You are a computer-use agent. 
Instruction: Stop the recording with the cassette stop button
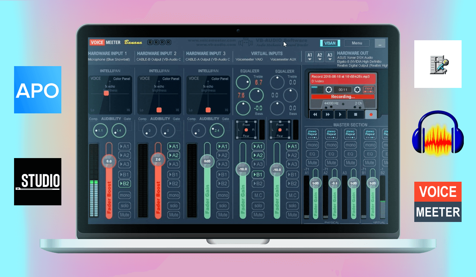coord(356,114)
